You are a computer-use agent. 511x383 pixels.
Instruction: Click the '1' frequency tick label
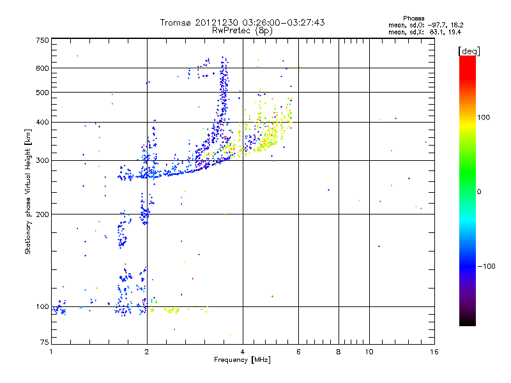point(51,352)
